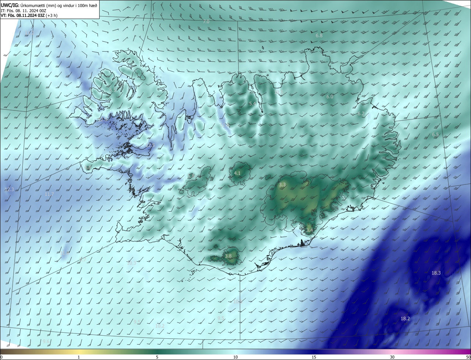The height and width of the screenshot is (360, 471).
Task: Click the 6.2 value label
Action: (361, 114)
